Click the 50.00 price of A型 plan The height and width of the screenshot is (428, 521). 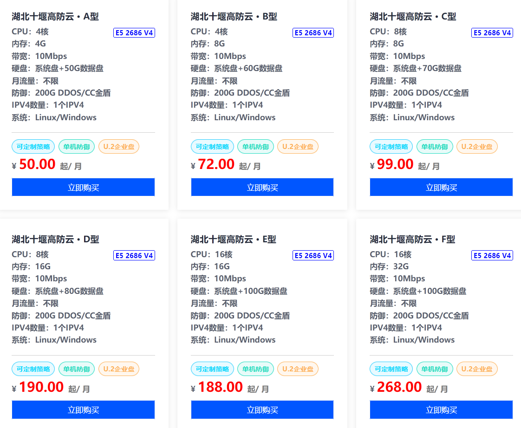pos(37,164)
